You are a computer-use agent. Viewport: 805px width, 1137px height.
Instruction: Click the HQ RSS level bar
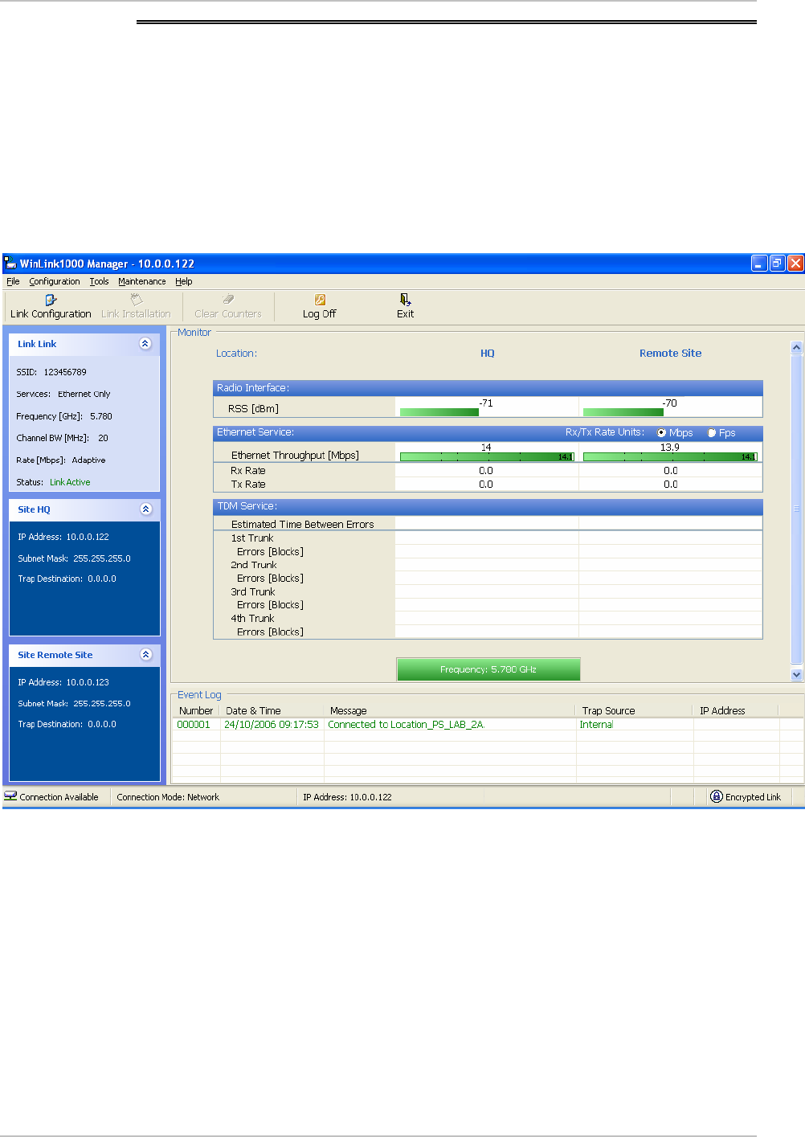(439, 412)
